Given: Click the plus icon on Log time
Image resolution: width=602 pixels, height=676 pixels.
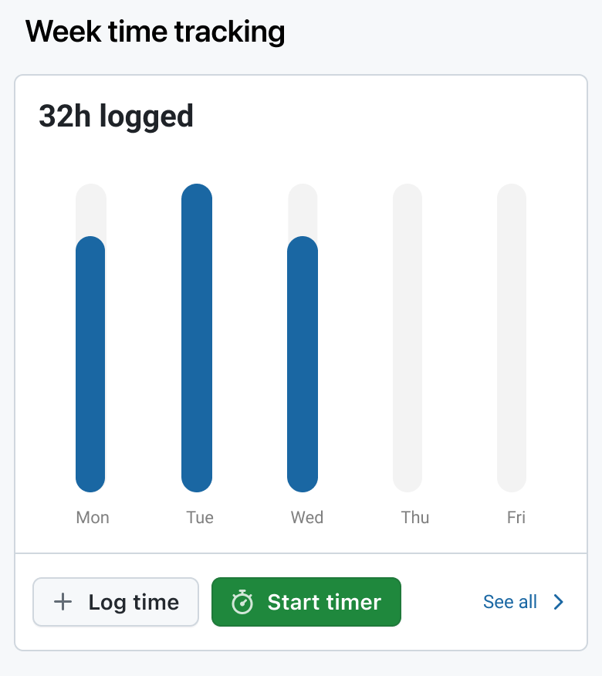Looking at the screenshot, I should click(x=63, y=602).
